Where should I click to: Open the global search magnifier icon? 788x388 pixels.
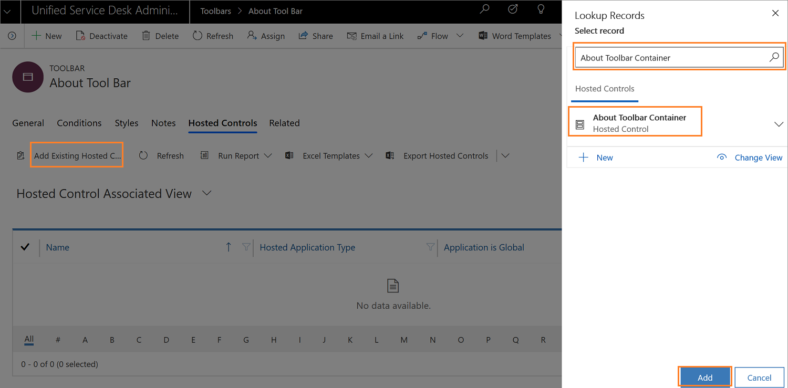(x=484, y=10)
